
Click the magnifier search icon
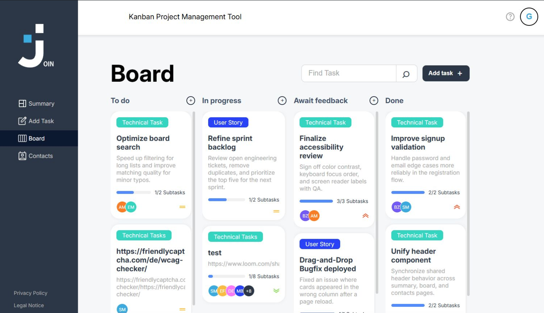pyautogui.click(x=406, y=74)
